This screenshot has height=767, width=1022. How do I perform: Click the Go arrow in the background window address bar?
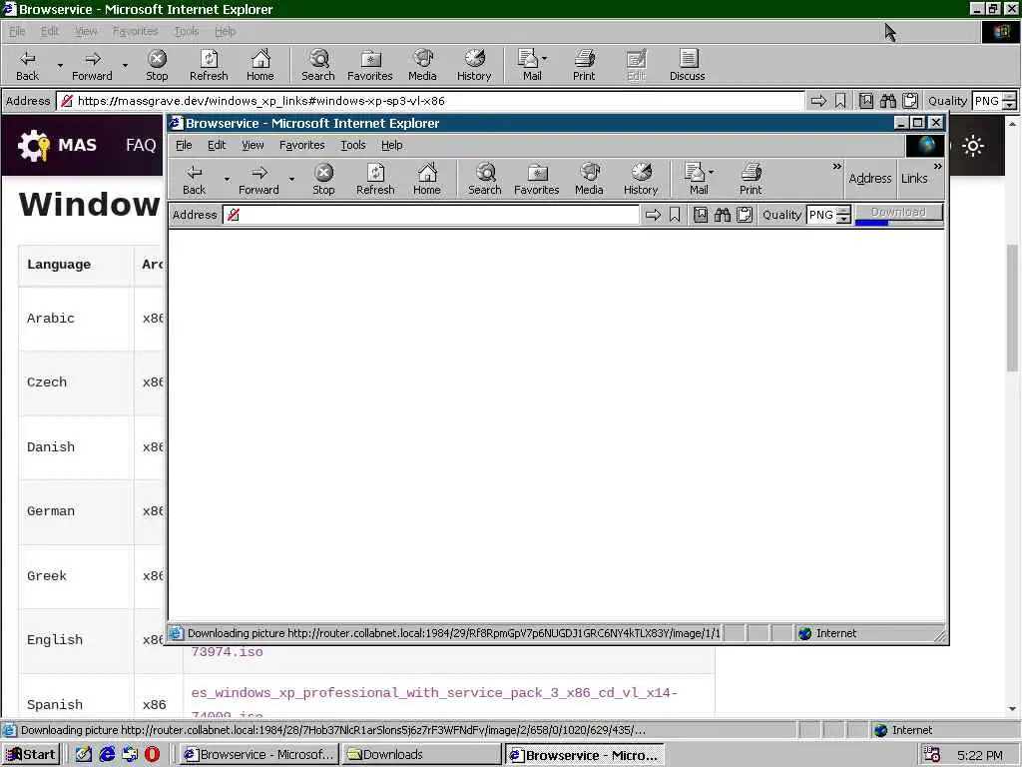point(818,101)
